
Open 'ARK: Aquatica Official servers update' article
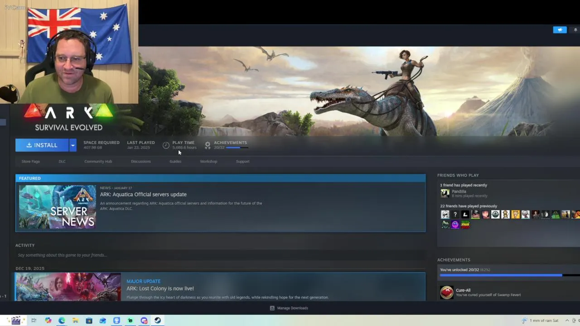tap(143, 194)
